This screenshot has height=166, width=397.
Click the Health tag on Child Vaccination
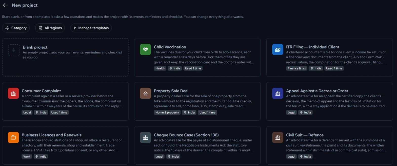tap(160, 68)
